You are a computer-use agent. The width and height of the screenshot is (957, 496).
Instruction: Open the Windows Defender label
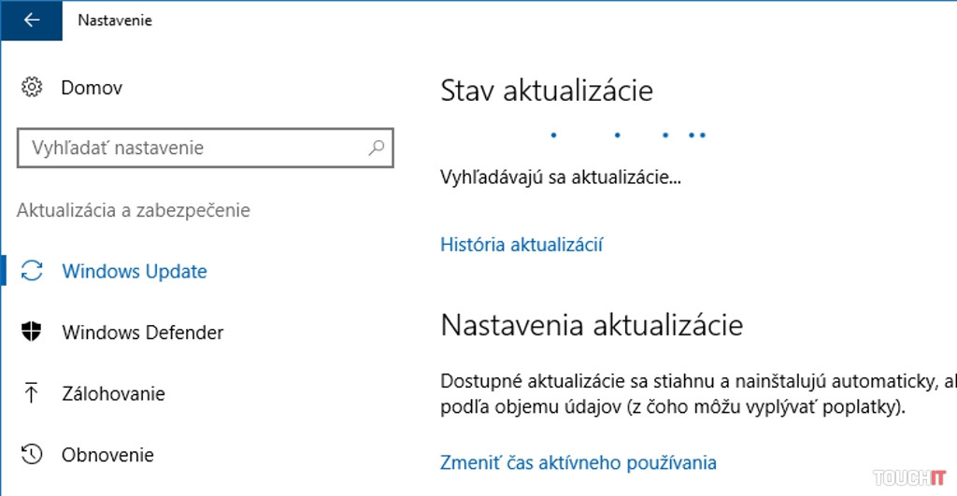click(143, 333)
